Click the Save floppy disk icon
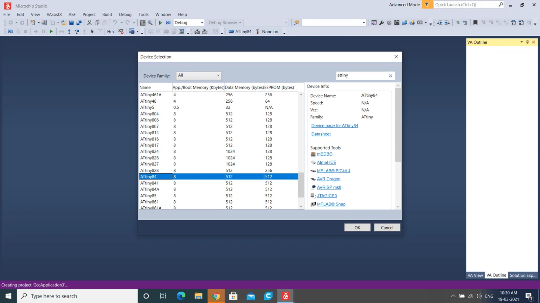 coord(71,23)
